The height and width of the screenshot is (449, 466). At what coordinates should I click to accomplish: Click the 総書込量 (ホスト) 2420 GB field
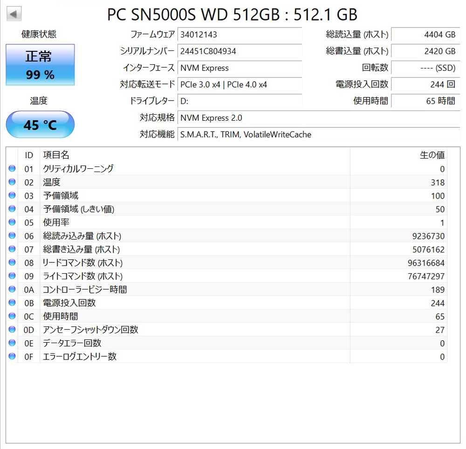coord(425,51)
